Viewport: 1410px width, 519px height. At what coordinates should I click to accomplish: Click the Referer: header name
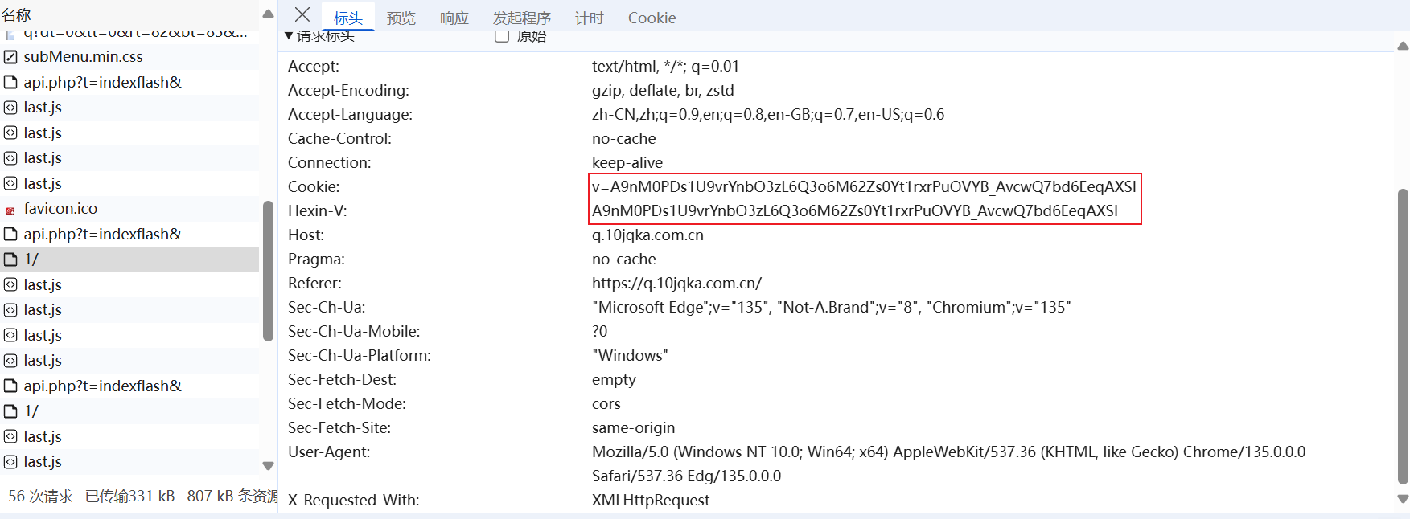pyautogui.click(x=314, y=283)
